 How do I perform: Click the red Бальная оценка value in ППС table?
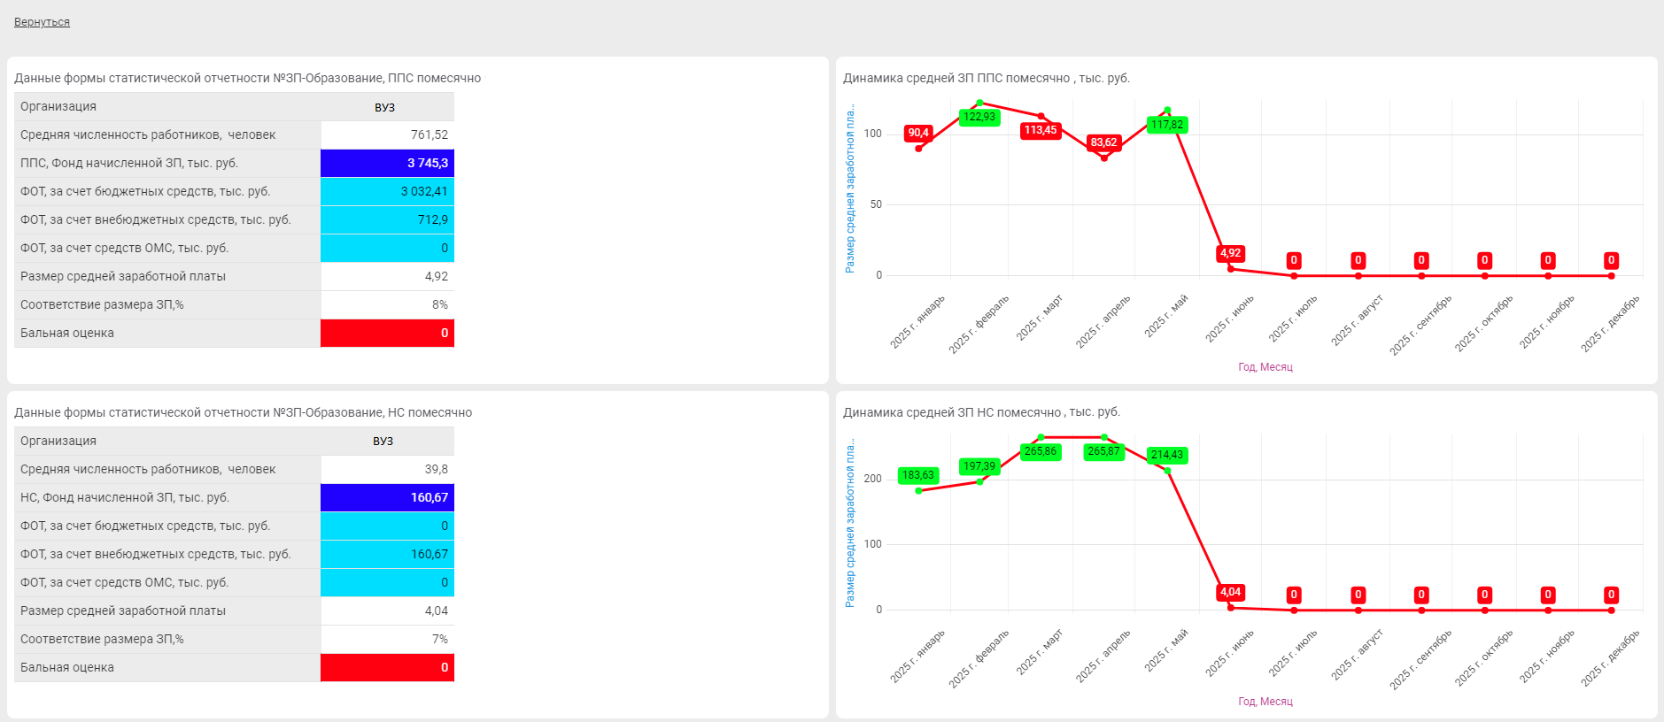point(387,333)
